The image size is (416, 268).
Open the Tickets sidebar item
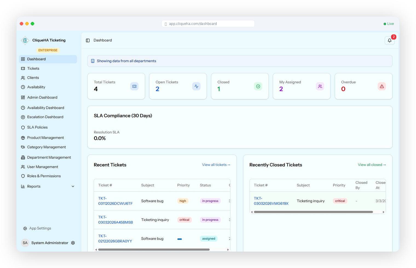pyautogui.click(x=33, y=68)
